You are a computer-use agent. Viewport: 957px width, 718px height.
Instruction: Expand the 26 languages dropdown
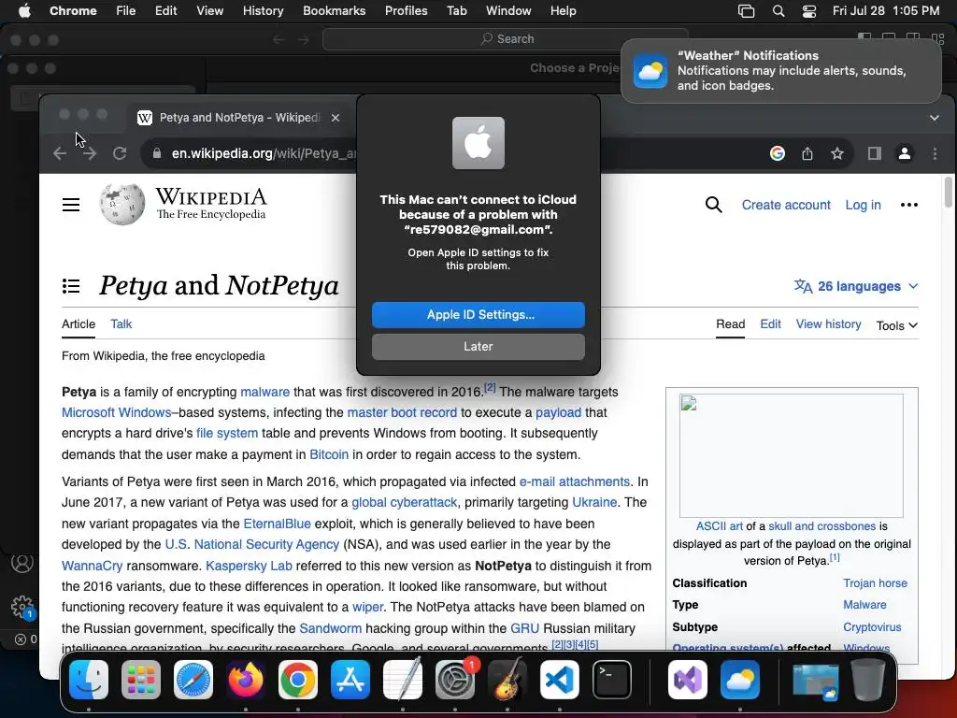click(x=856, y=286)
